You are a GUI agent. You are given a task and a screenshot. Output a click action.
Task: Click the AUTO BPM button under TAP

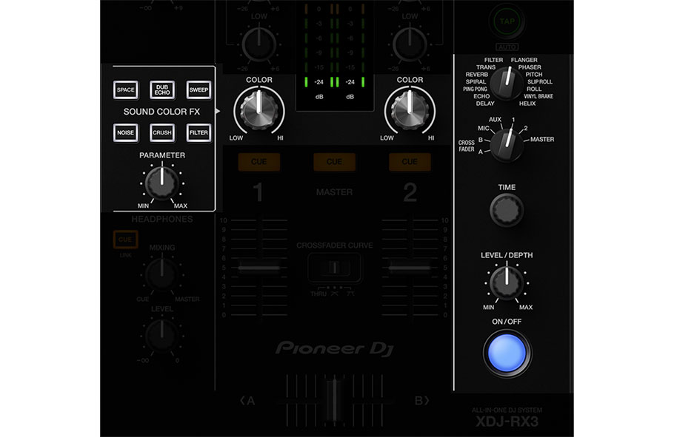pos(507,47)
